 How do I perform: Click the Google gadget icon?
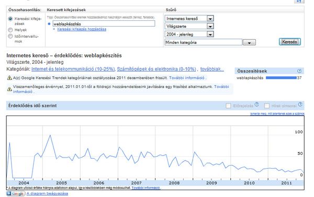pos(16,193)
